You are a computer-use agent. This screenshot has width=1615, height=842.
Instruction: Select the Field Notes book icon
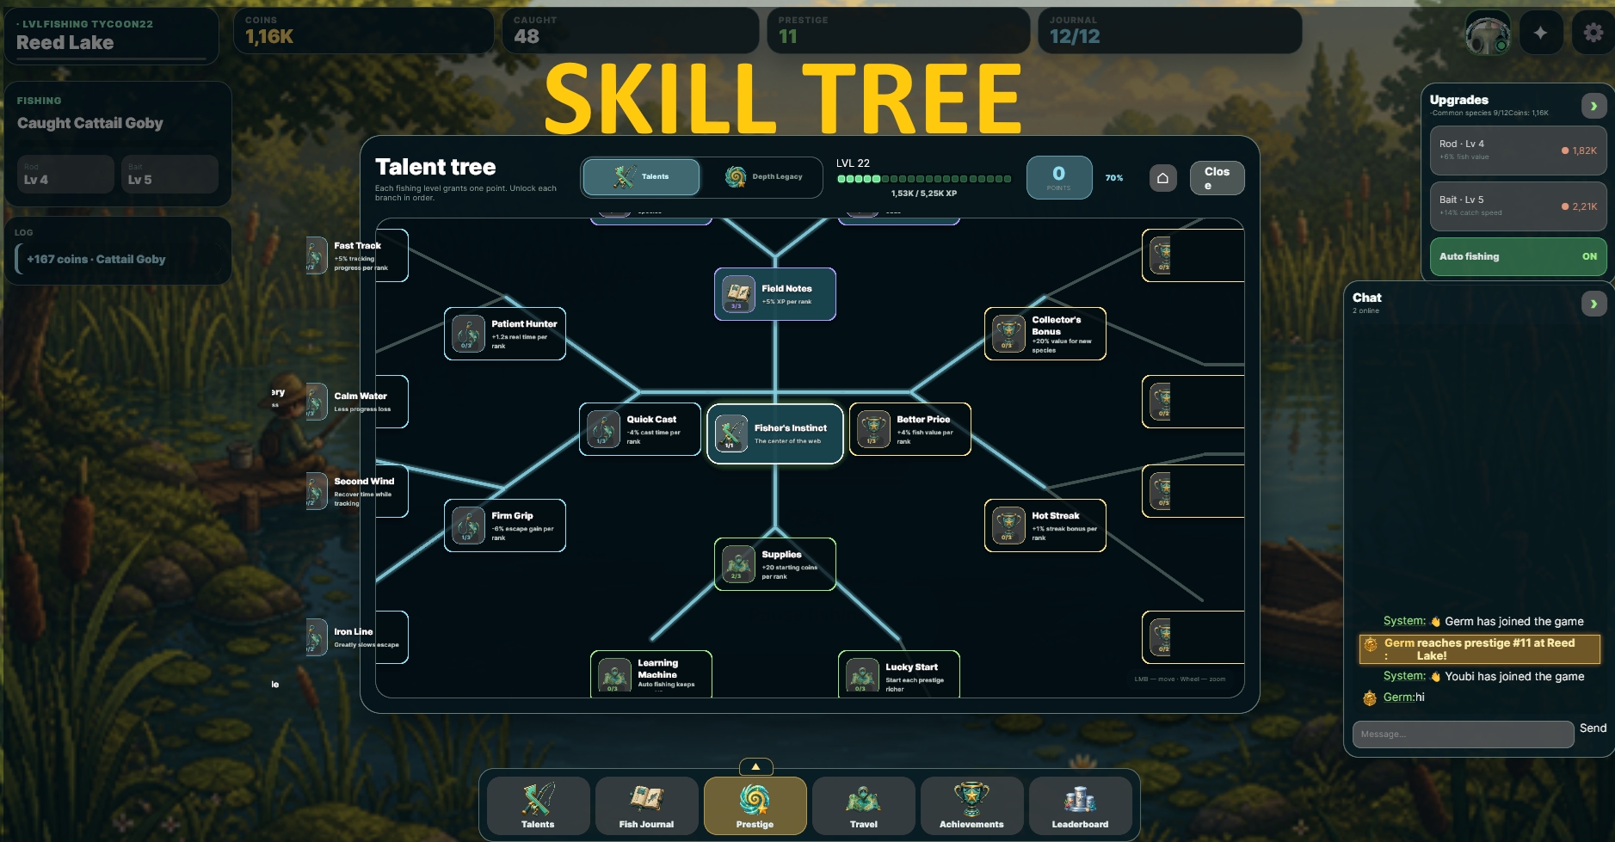[x=737, y=293]
